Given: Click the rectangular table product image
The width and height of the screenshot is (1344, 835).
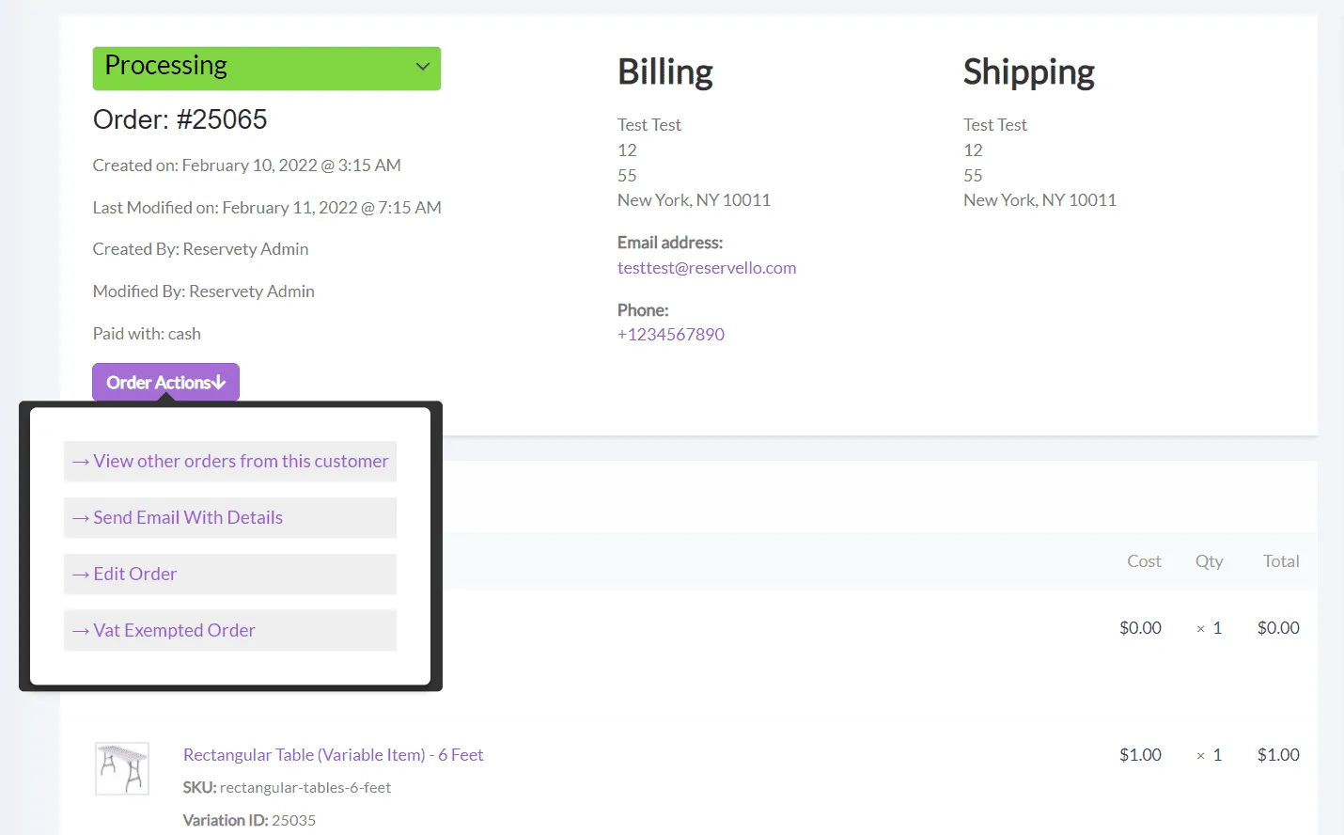Looking at the screenshot, I should click(120, 768).
